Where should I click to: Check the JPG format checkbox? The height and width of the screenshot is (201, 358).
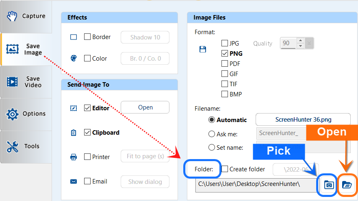[225, 43]
